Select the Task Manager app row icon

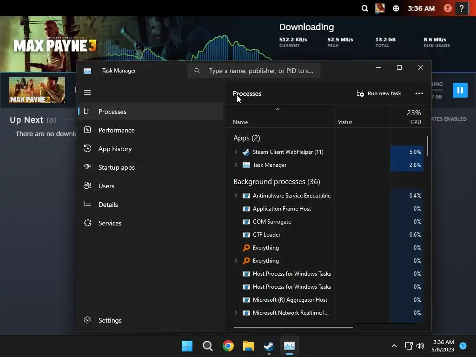click(x=246, y=165)
